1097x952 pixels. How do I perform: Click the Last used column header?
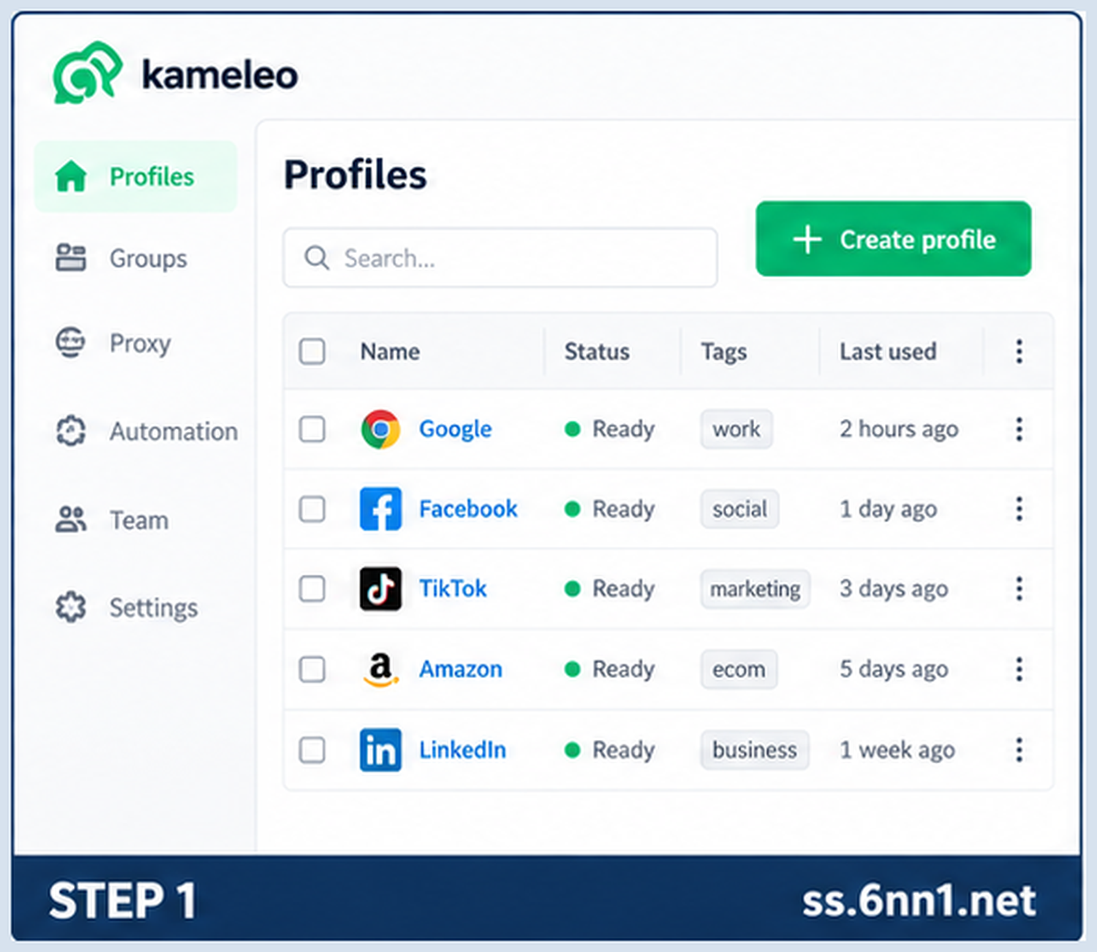[x=888, y=352]
